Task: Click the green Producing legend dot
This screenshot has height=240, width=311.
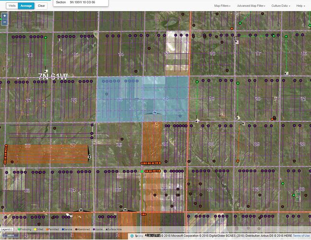Action: (x=19, y=229)
